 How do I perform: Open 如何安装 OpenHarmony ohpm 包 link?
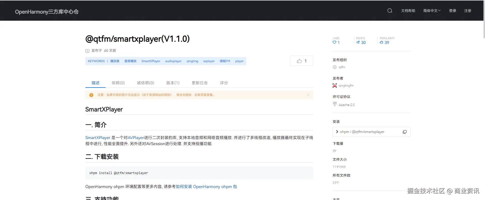[x=206, y=187]
